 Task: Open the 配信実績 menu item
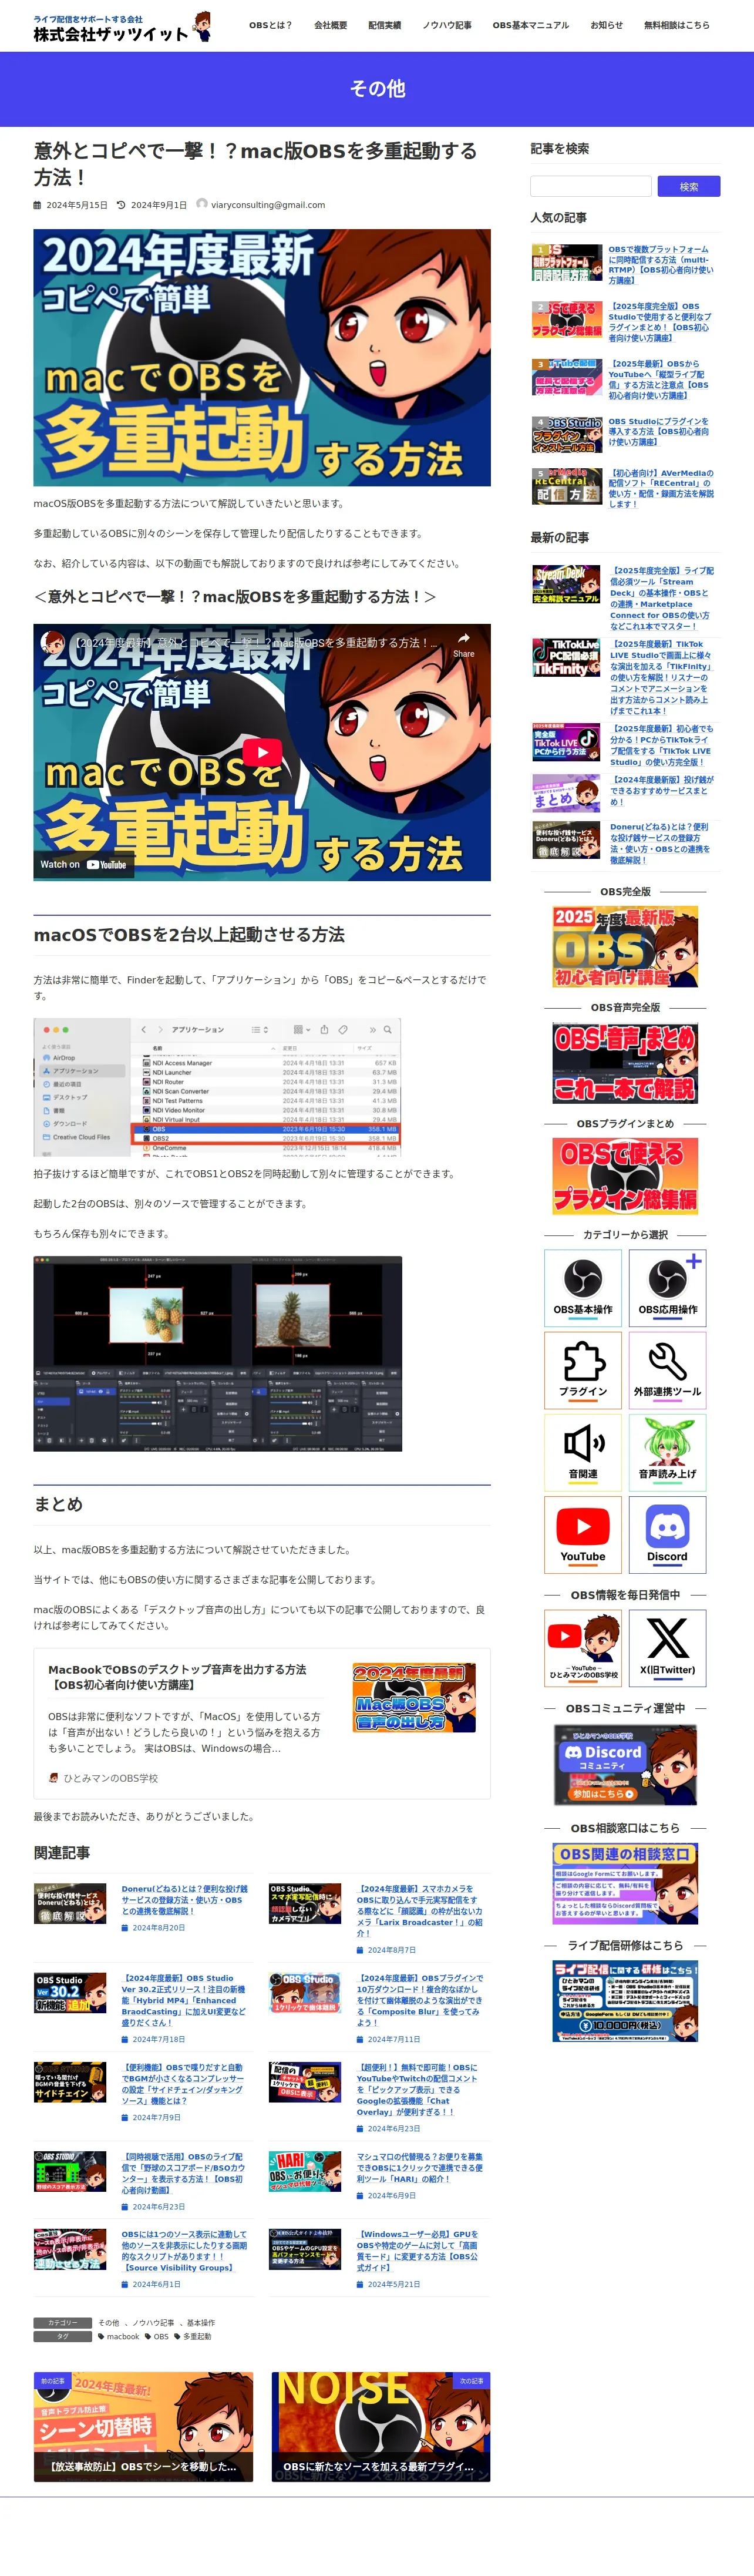point(384,25)
